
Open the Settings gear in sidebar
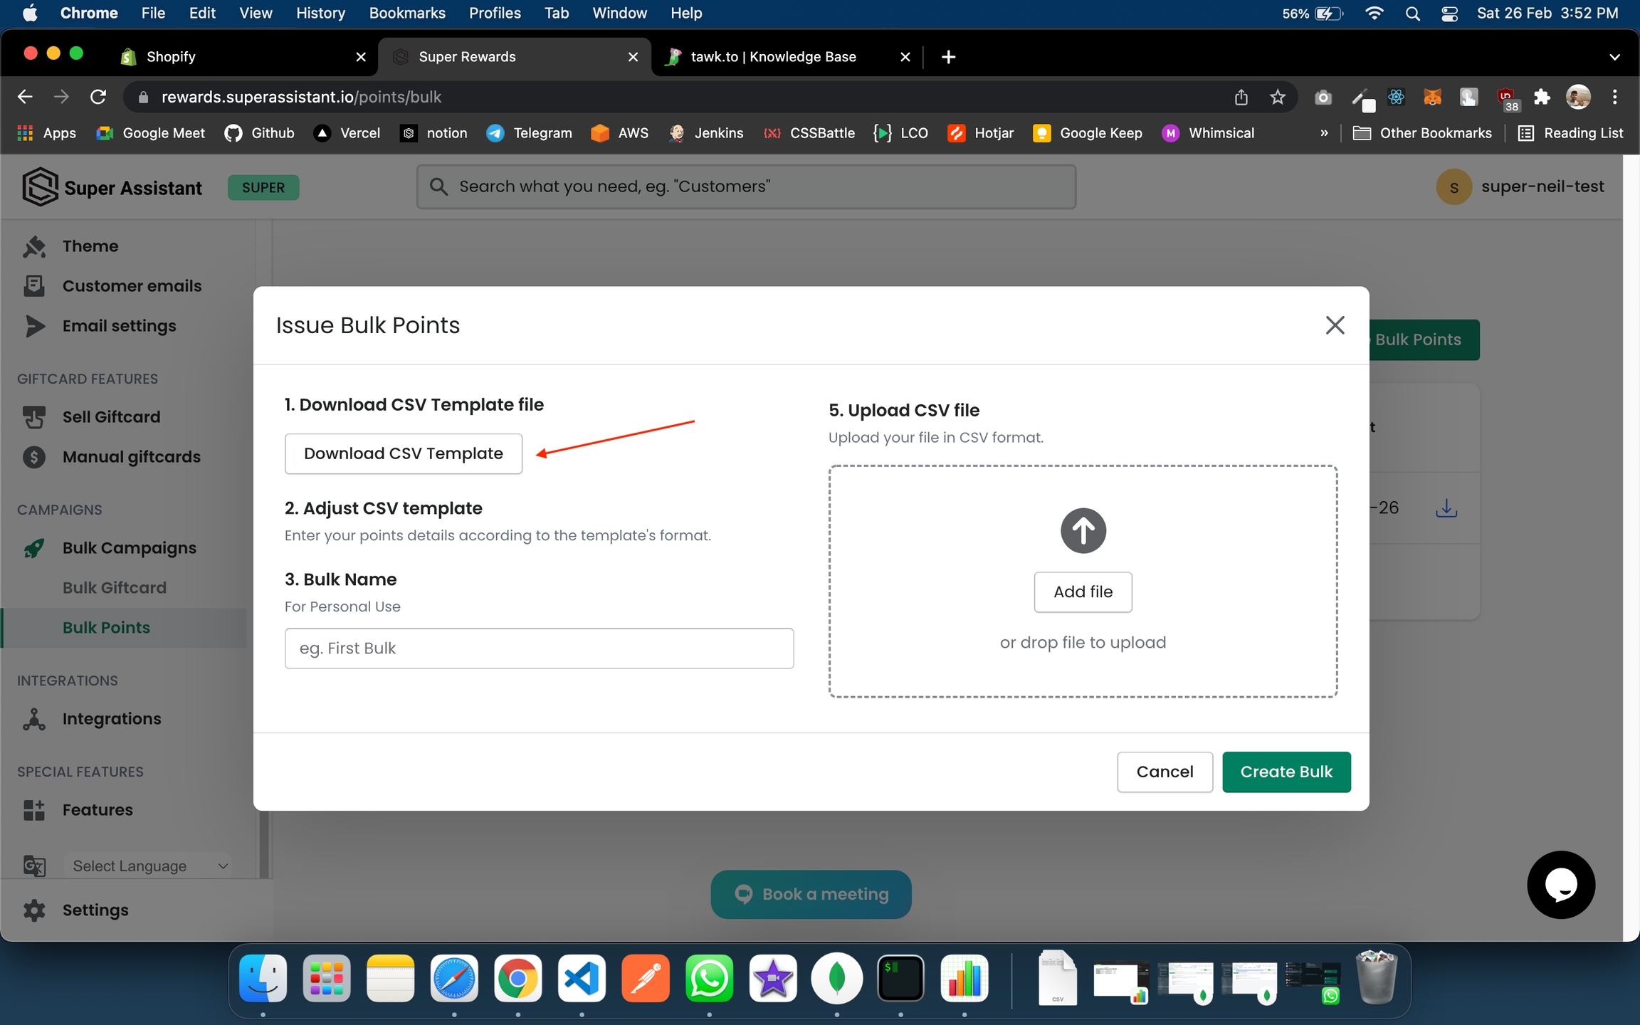coord(34,910)
